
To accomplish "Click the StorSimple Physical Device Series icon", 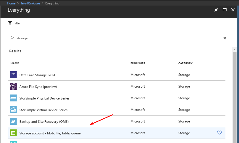I will coord(13,98).
